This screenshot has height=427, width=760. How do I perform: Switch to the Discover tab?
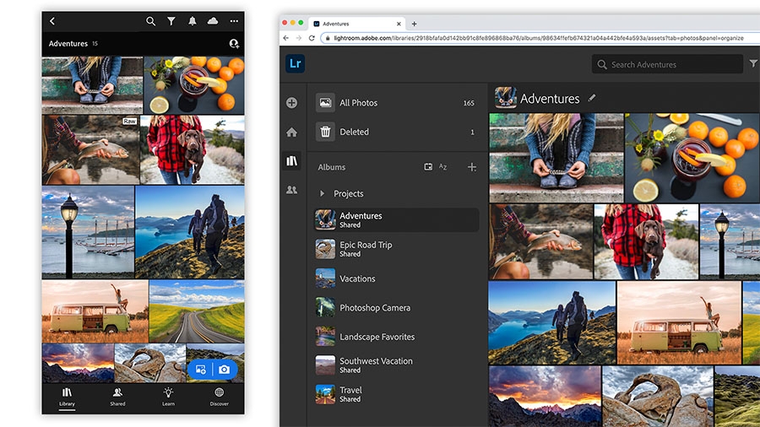pos(219,397)
